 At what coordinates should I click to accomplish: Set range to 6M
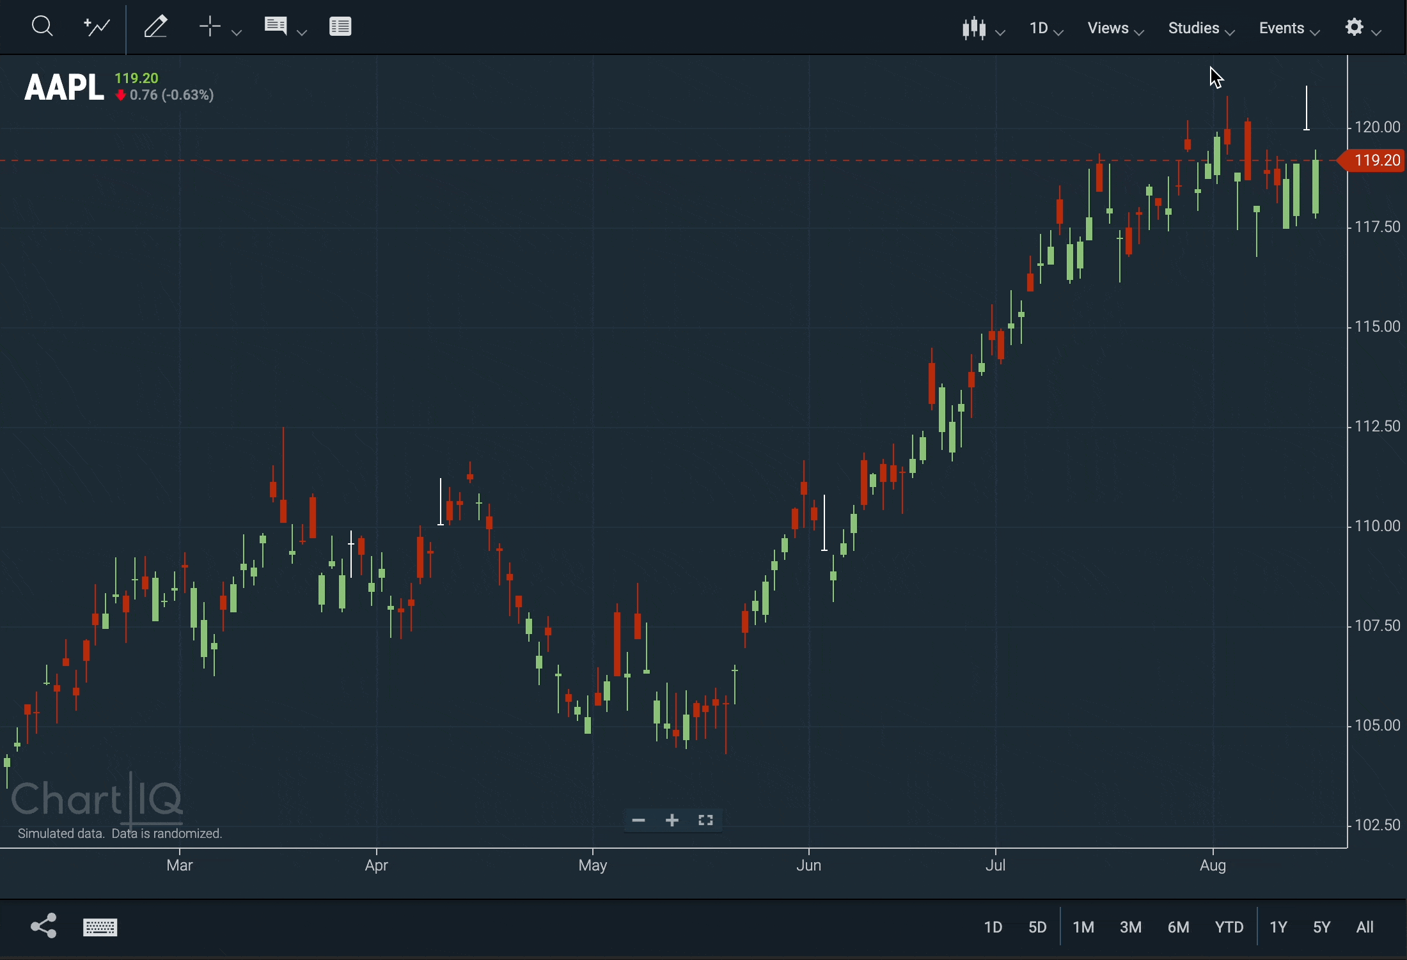pyautogui.click(x=1179, y=927)
